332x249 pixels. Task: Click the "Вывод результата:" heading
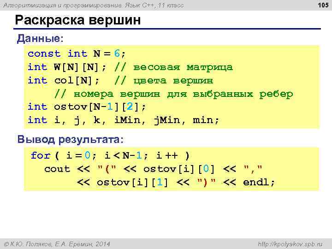point(70,139)
